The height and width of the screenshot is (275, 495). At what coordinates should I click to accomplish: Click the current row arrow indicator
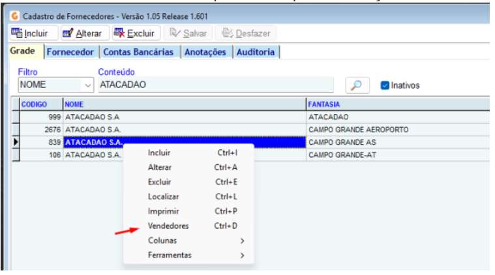16,142
